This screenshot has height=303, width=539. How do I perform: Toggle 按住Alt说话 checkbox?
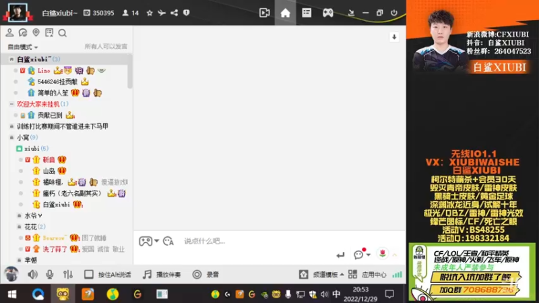pos(89,274)
